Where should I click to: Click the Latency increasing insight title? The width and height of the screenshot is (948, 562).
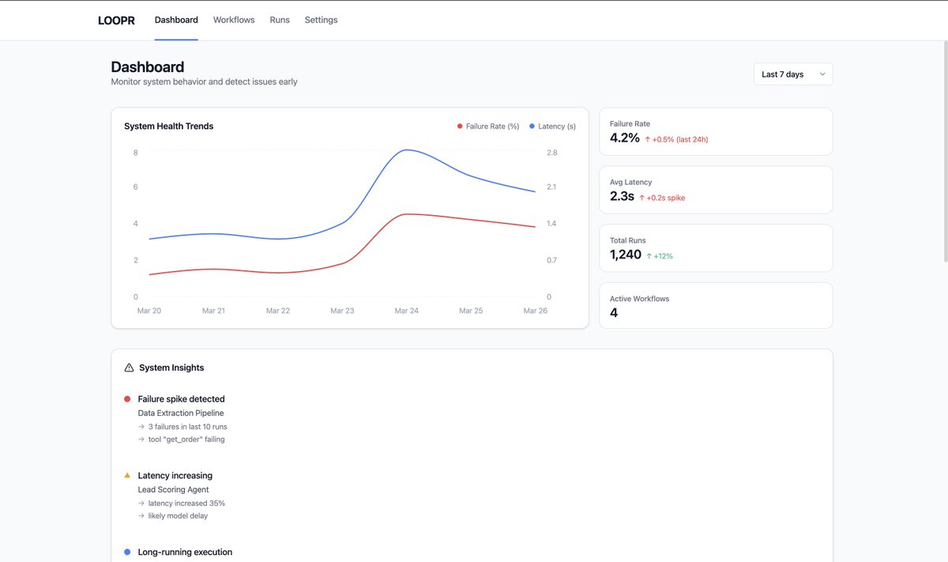click(x=175, y=476)
